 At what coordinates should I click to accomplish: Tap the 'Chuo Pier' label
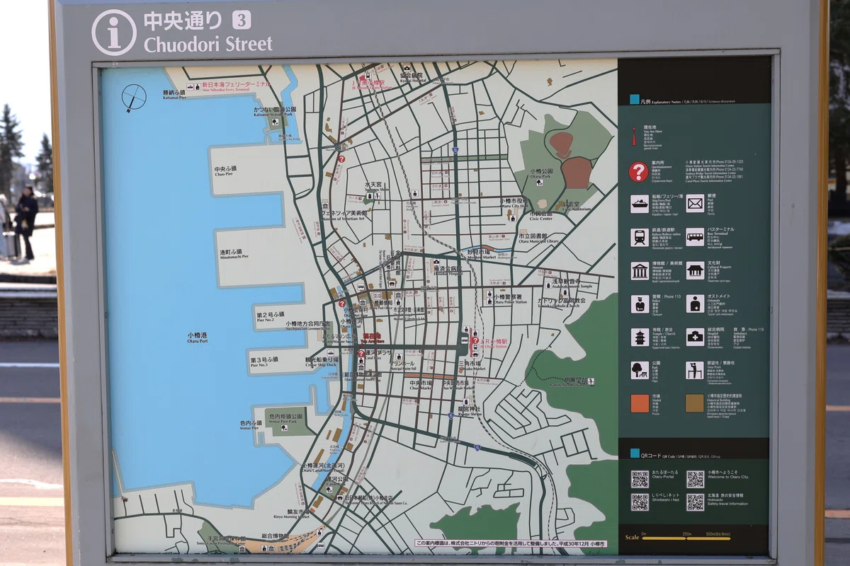click(224, 175)
